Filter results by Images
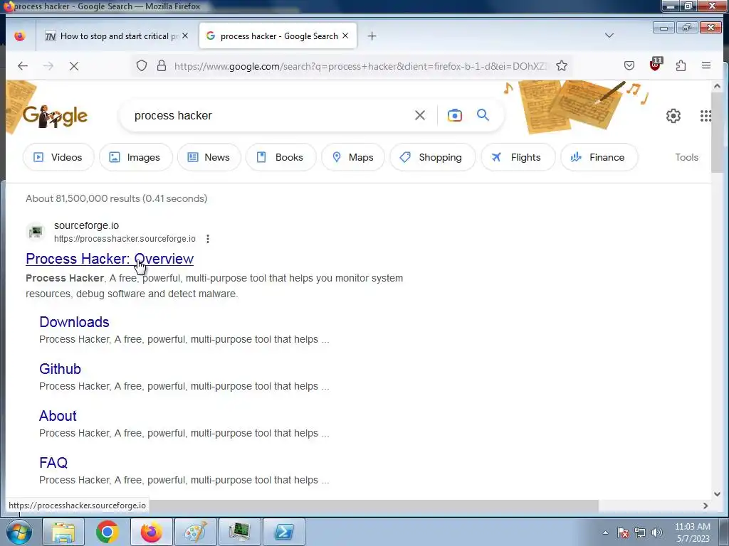 136,157
